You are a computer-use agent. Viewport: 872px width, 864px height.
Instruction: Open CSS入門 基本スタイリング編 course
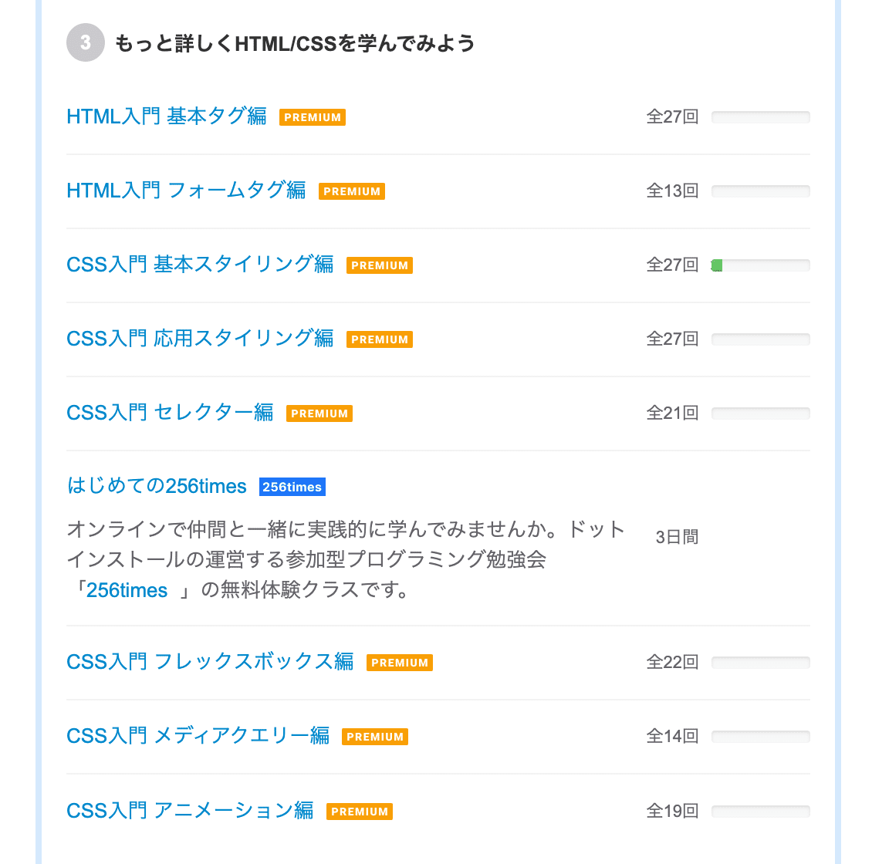(x=200, y=265)
